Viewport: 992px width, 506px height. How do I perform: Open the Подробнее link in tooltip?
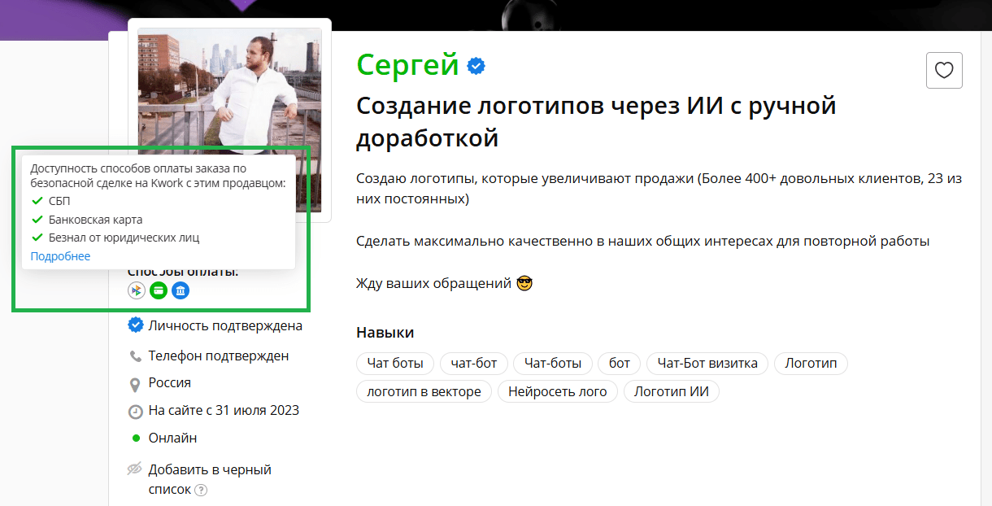[x=60, y=256]
